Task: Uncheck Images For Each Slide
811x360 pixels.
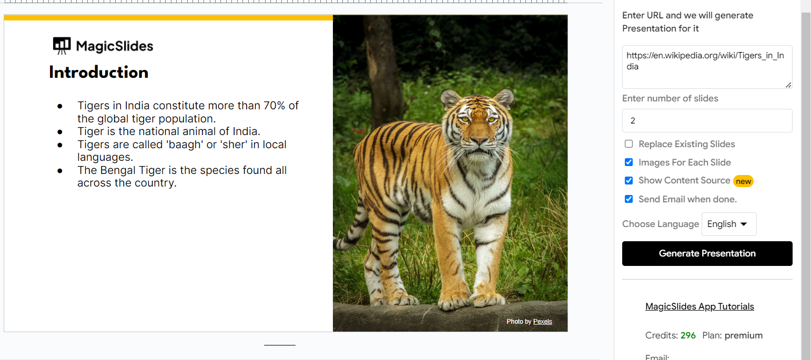Action: coord(628,162)
